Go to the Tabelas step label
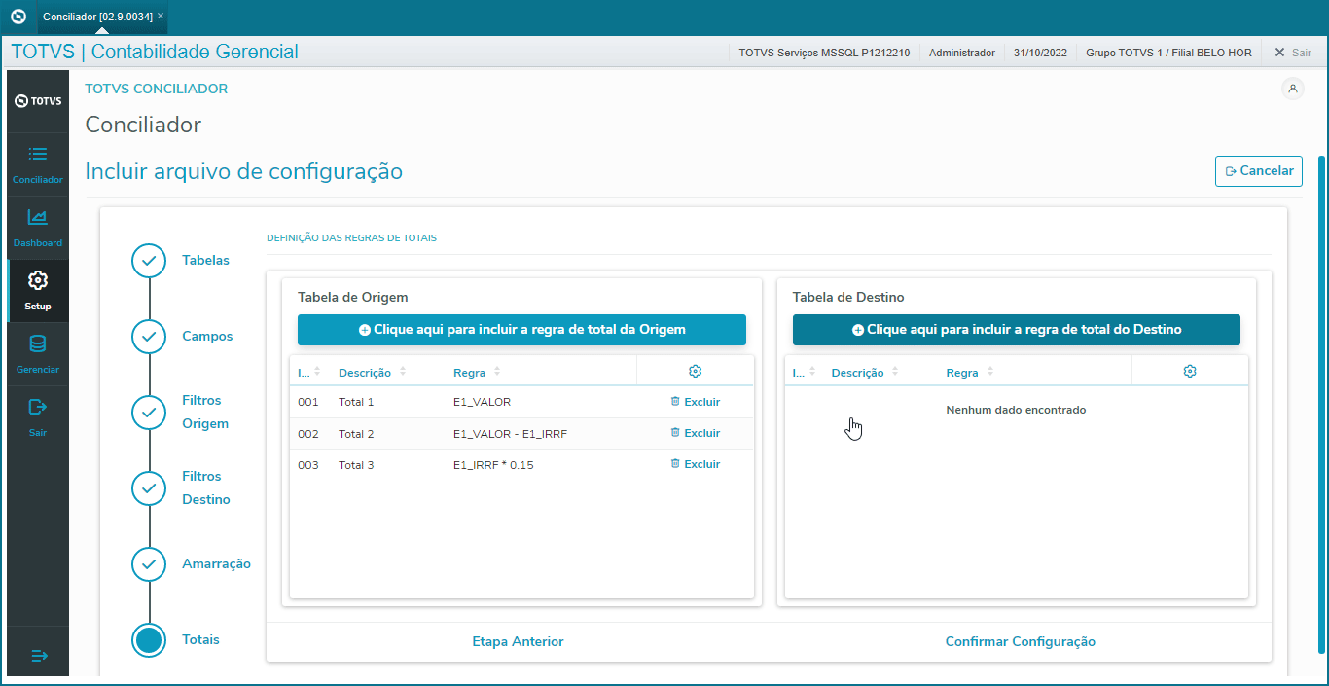1329x686 pixels. click(206, 261)
